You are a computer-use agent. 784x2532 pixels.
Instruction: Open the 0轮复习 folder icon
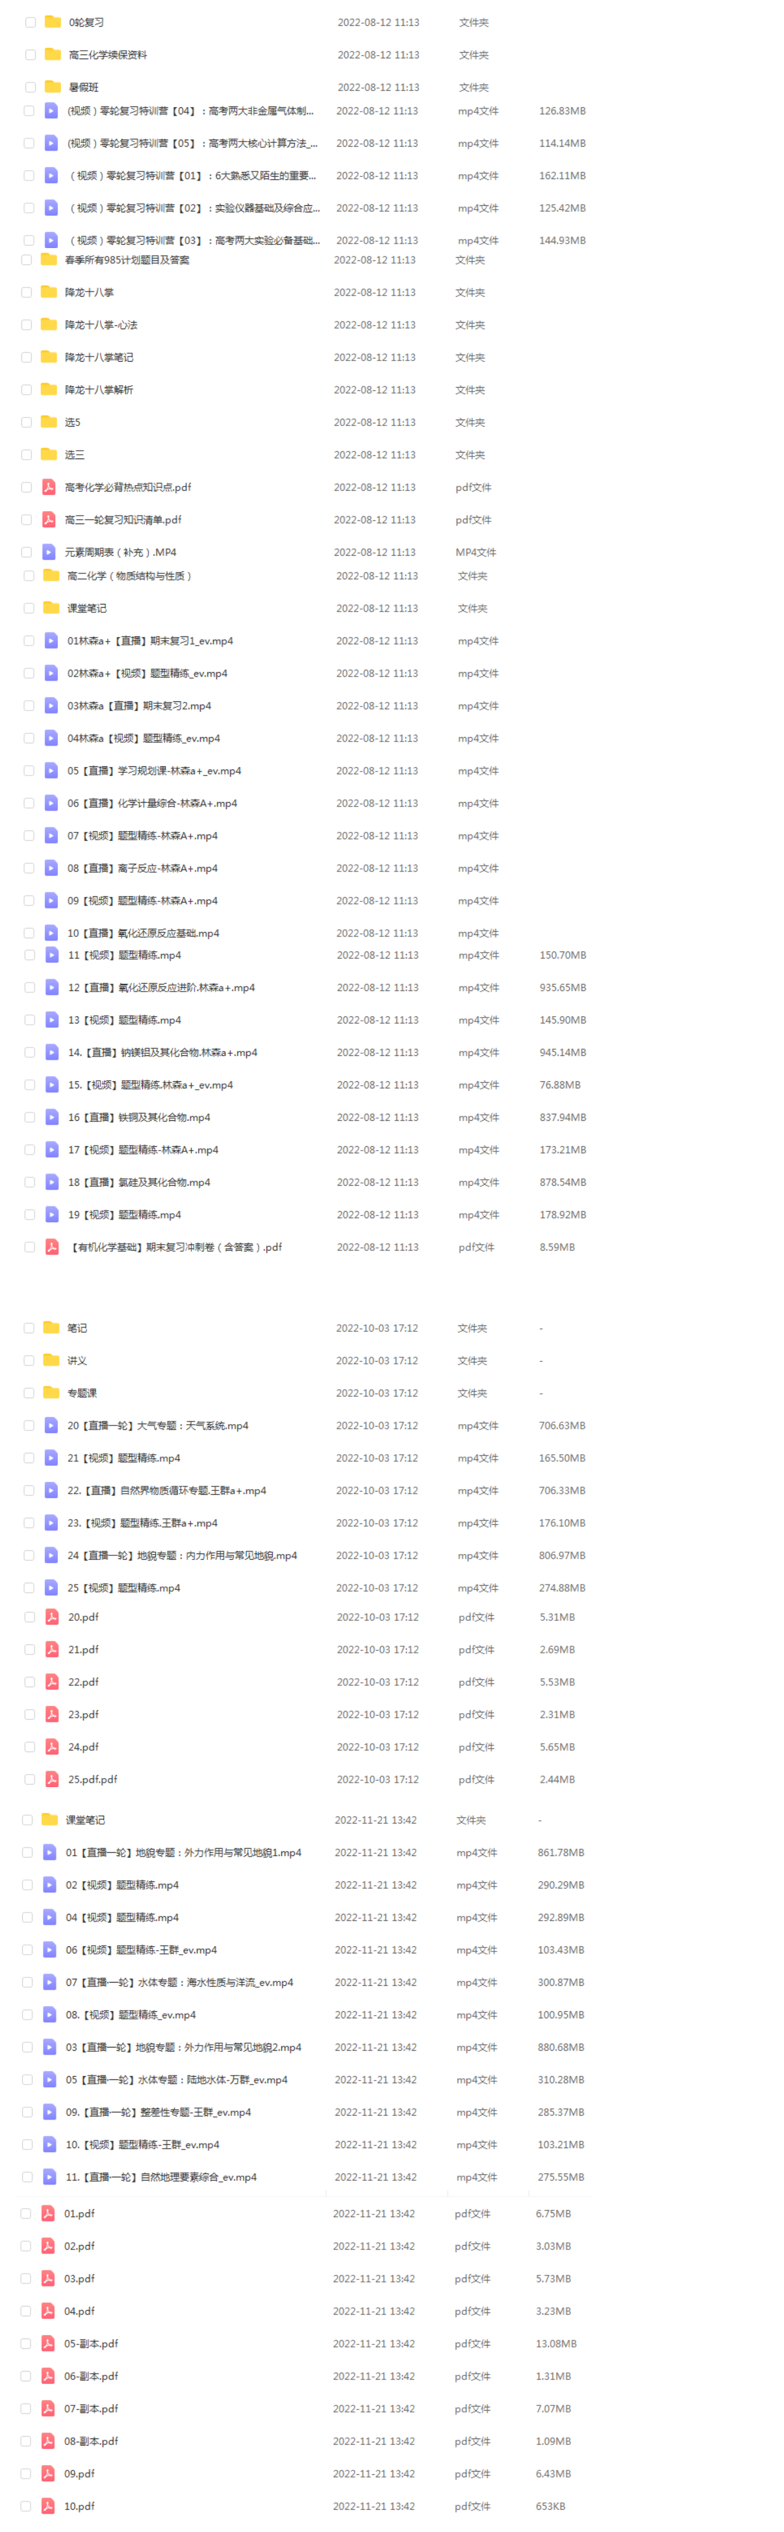point(52,21)
